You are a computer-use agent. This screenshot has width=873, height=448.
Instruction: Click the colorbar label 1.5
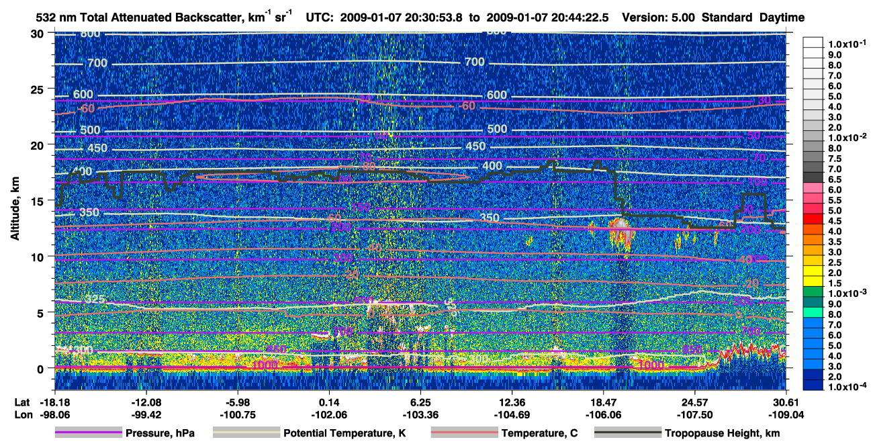(835, 283)
